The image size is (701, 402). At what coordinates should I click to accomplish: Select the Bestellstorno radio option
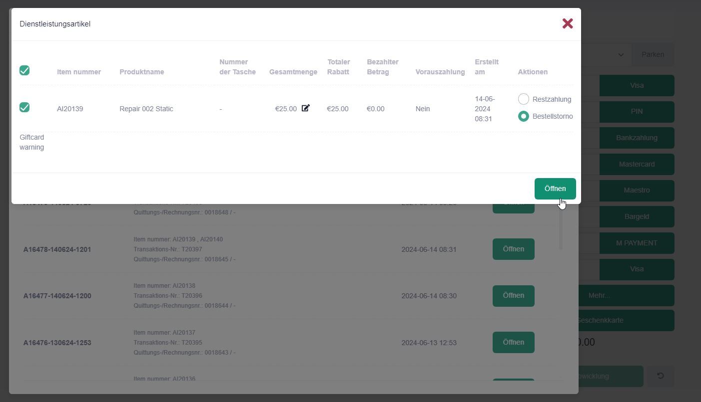(x=523, y=116)
